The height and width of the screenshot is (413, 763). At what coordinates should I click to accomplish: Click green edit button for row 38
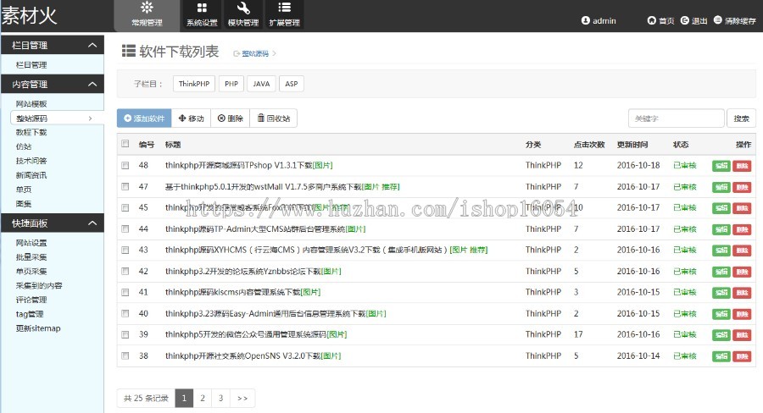click(x=721, y=356)
